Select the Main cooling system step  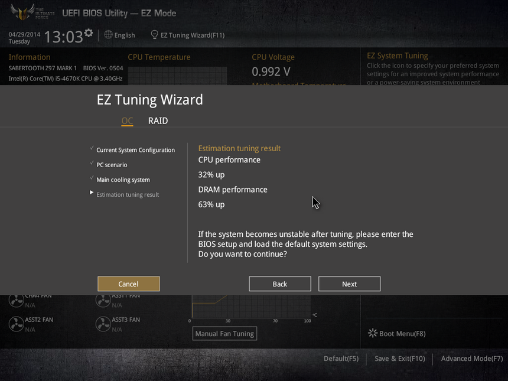[x=123, y=180]
